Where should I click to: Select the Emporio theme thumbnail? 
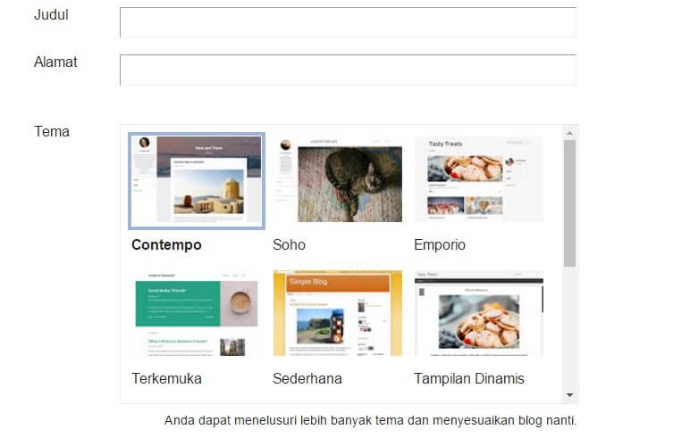tap(479, 180)
